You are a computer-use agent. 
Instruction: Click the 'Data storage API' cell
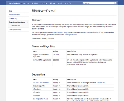[x=42, y=86]
